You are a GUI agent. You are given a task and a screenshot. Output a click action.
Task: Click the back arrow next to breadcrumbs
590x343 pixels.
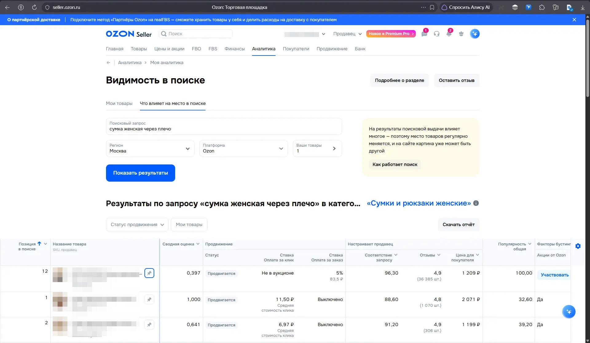(108, 63)
